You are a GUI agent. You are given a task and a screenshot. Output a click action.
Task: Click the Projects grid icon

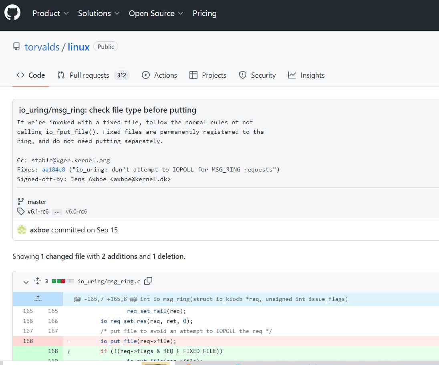tap(193, 75)
